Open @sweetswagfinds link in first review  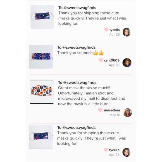click(x=80, y=8)
